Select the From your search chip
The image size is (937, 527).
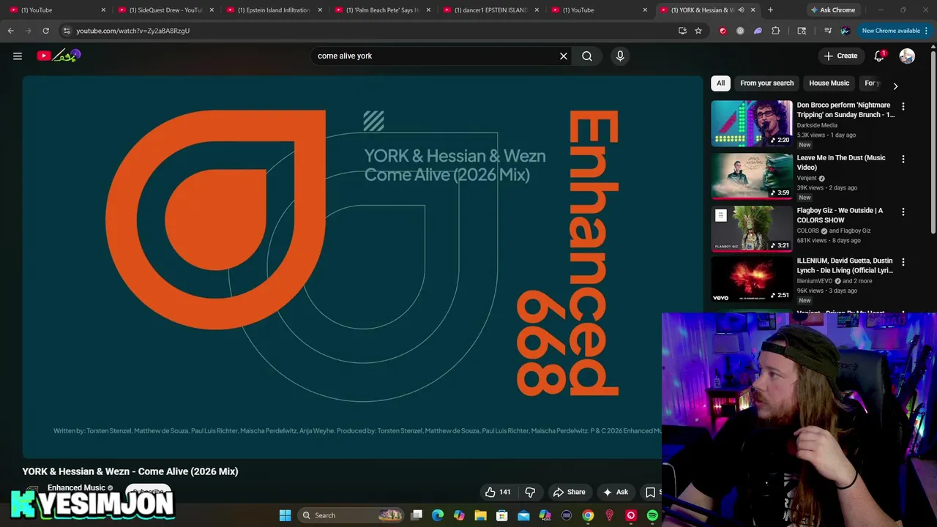point(766,83)
